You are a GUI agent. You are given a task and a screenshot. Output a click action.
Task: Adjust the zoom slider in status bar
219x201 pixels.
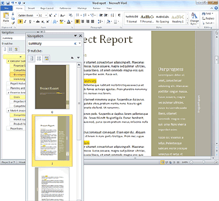tap(204, 162)
